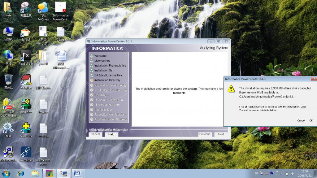The height and width of the screenshot is (178, 317).
Task: Launch the SQL Plus shortcut
Action: coord(26,130)
